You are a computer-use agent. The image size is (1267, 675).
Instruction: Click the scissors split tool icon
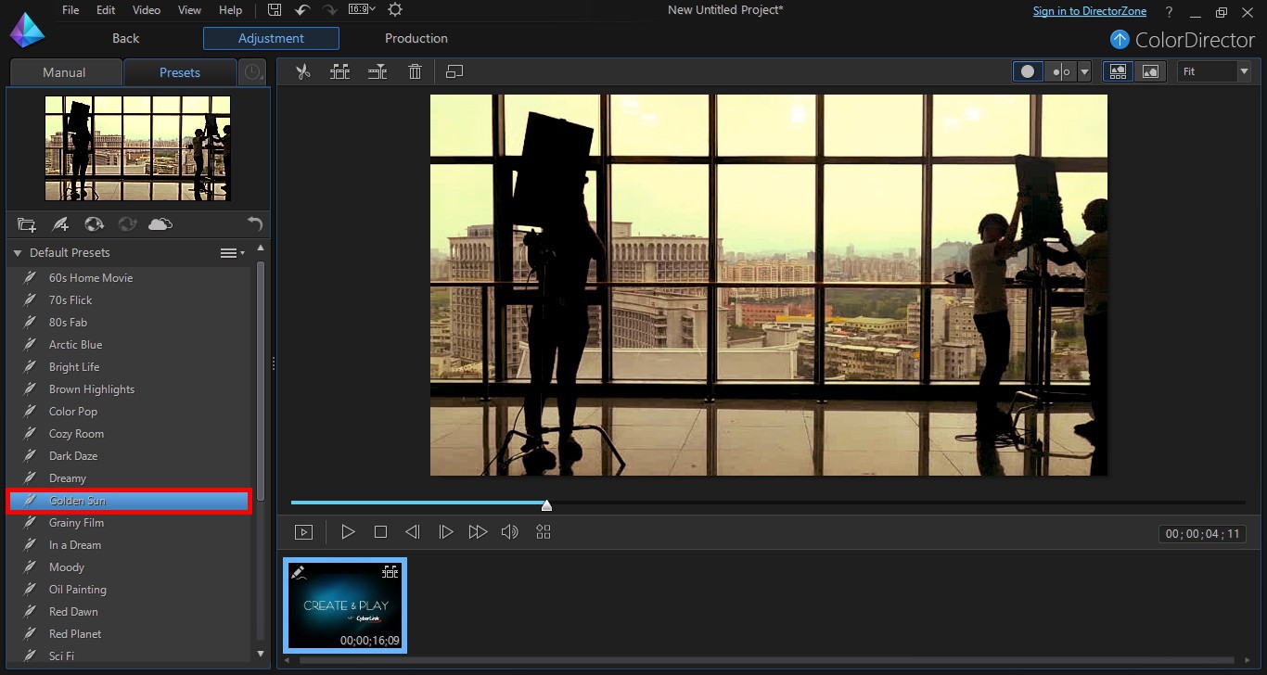point(302,72)
